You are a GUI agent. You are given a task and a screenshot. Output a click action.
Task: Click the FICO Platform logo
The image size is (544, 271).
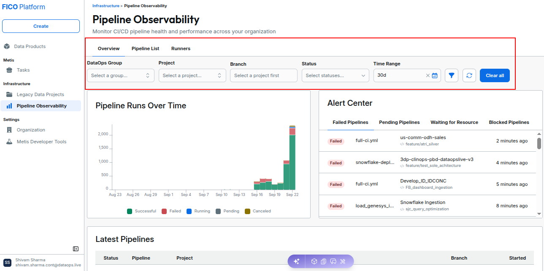click(23, 7)
